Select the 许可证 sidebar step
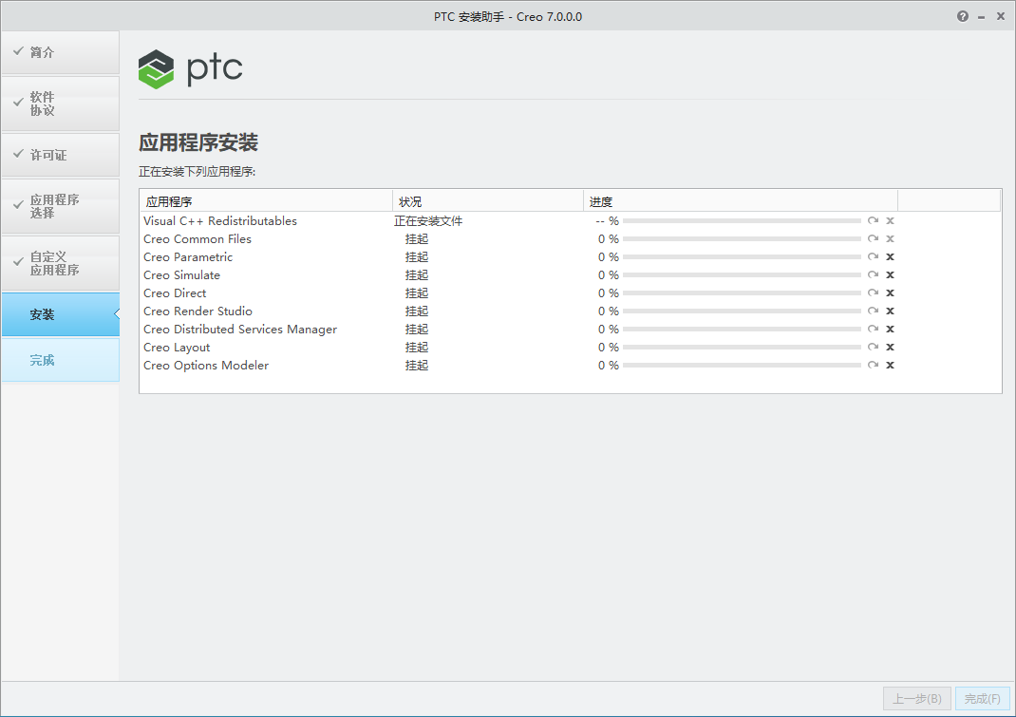1016x717 pixels. (60, 155)
